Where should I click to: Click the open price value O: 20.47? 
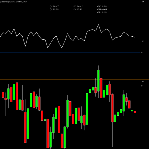54,7
